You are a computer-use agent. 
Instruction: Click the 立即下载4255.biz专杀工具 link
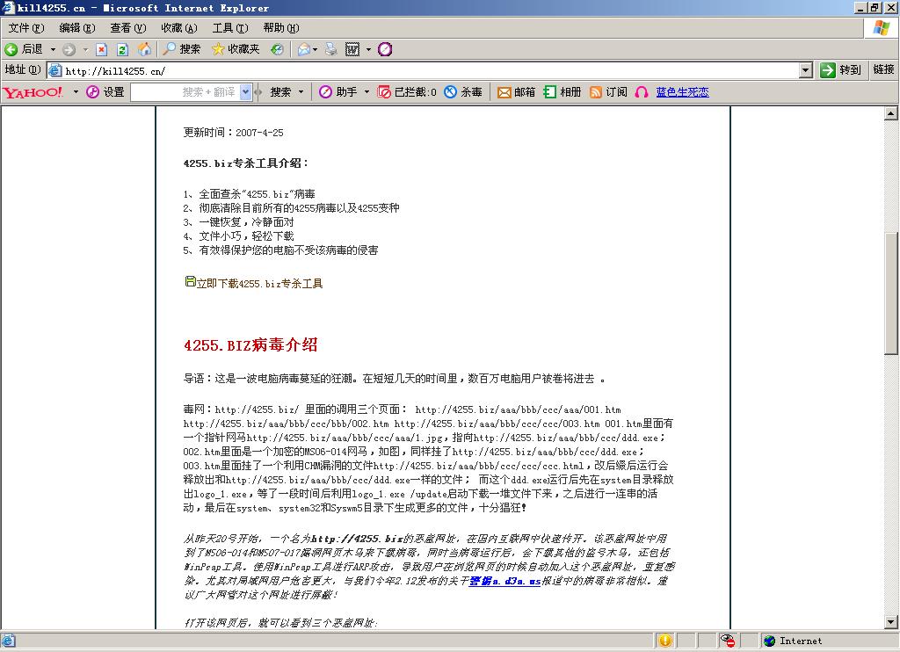coord(259,284)
